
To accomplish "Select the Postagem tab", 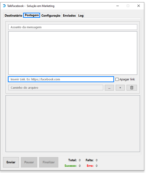I will pos(32,15).
